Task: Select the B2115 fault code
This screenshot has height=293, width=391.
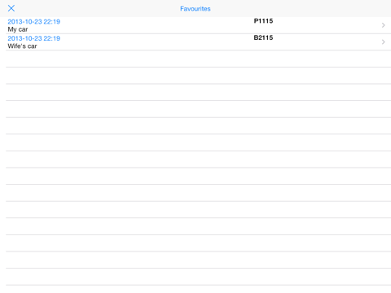Action: 263,37
